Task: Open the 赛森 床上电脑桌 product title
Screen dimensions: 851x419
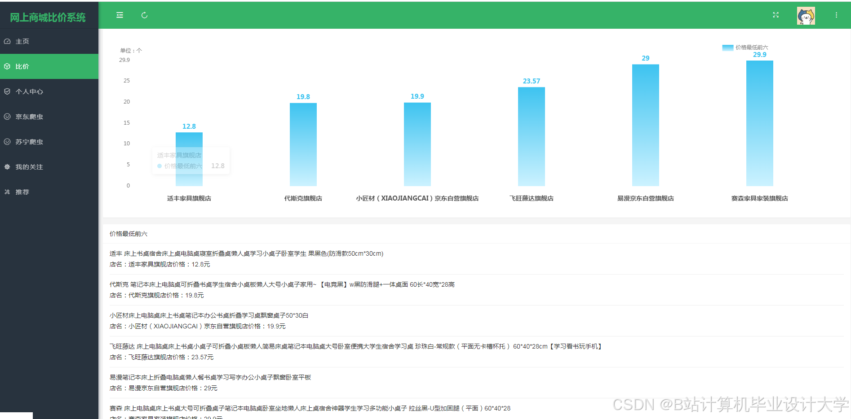Action: [310, 408]
